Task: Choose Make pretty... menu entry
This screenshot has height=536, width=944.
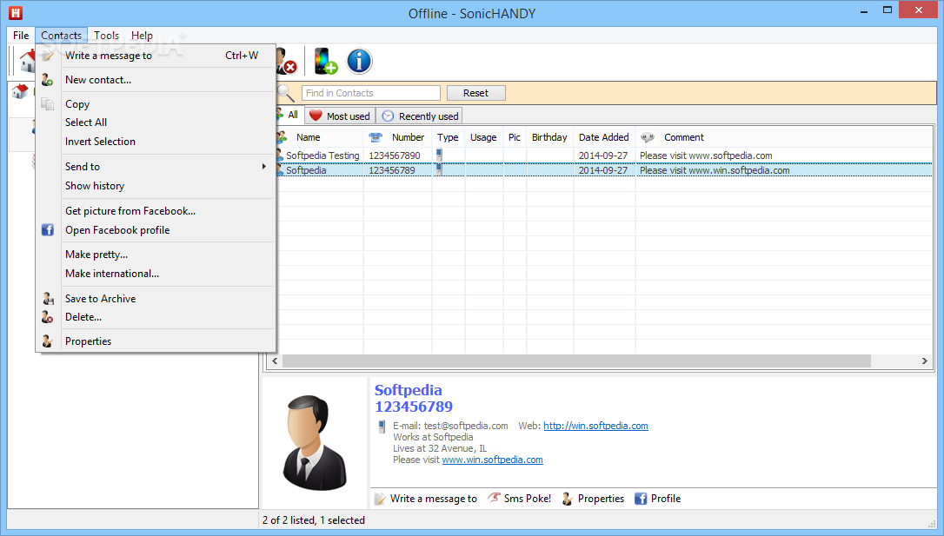Action: coord(156,255)
